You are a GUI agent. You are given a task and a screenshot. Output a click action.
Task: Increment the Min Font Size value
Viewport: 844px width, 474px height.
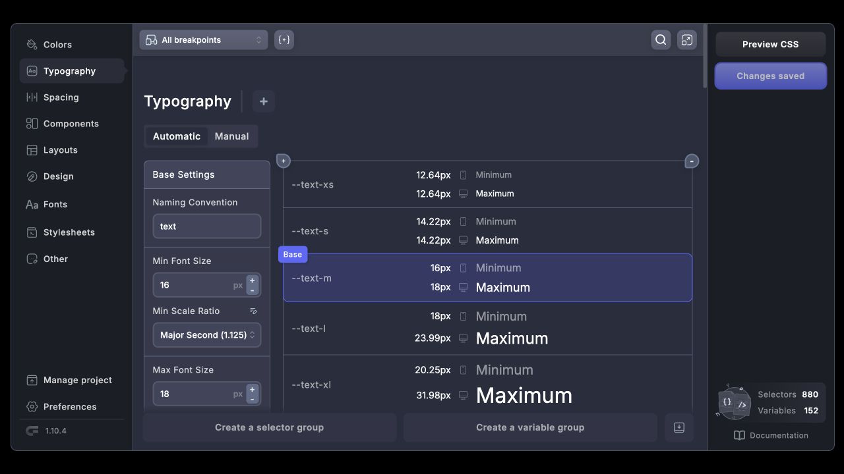click(x=252, y=280)
